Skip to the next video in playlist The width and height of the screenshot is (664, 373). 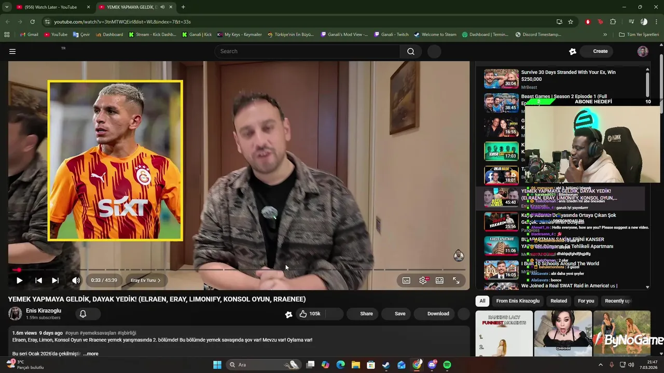(x=55, y=280)
